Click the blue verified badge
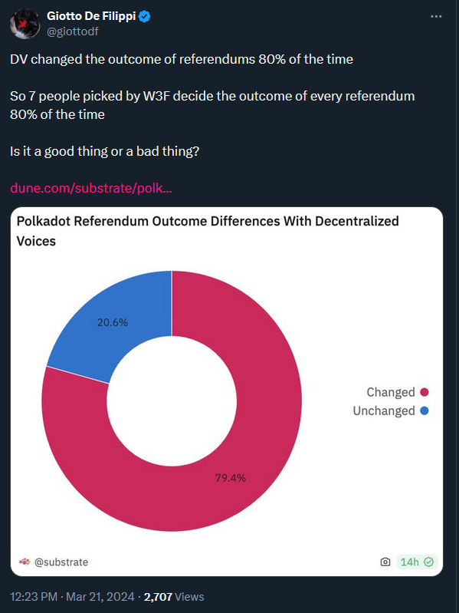Viewport: 459px width, 613px height. (145, 16)
